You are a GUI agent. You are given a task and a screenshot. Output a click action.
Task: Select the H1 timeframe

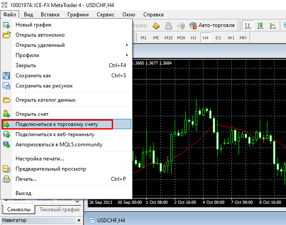(x=193, y=38)
